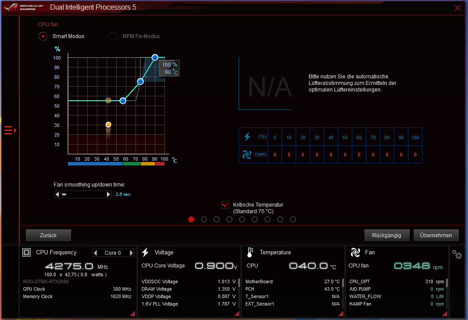Image resolution: width=468 pixels, height=320 pixels.
Task: Click the CPU fan heading label
Action: (48, 25)
